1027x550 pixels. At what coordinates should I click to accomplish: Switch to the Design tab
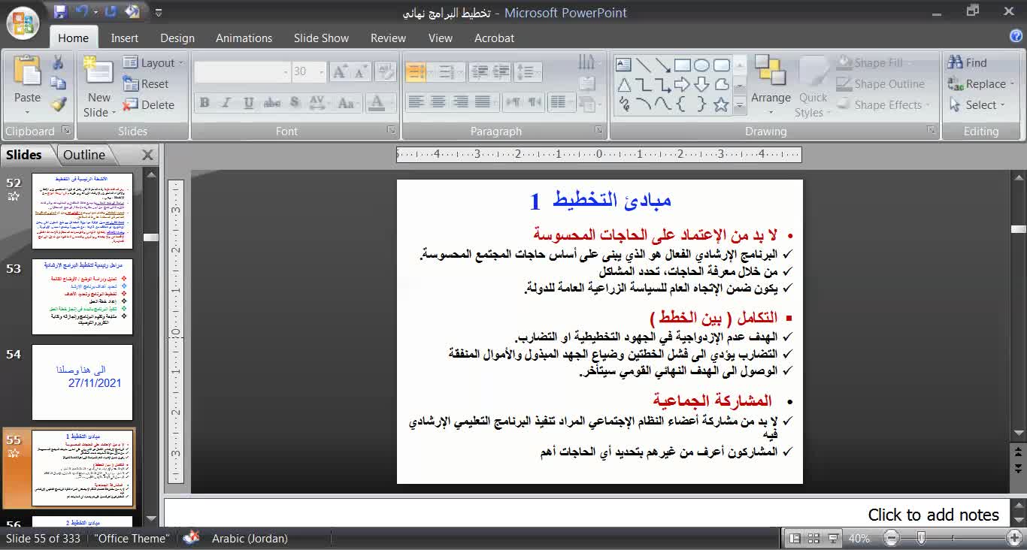(177, 38)
